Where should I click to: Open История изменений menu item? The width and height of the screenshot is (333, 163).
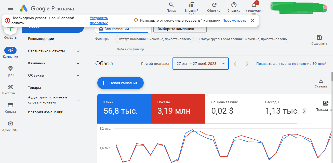46,112
